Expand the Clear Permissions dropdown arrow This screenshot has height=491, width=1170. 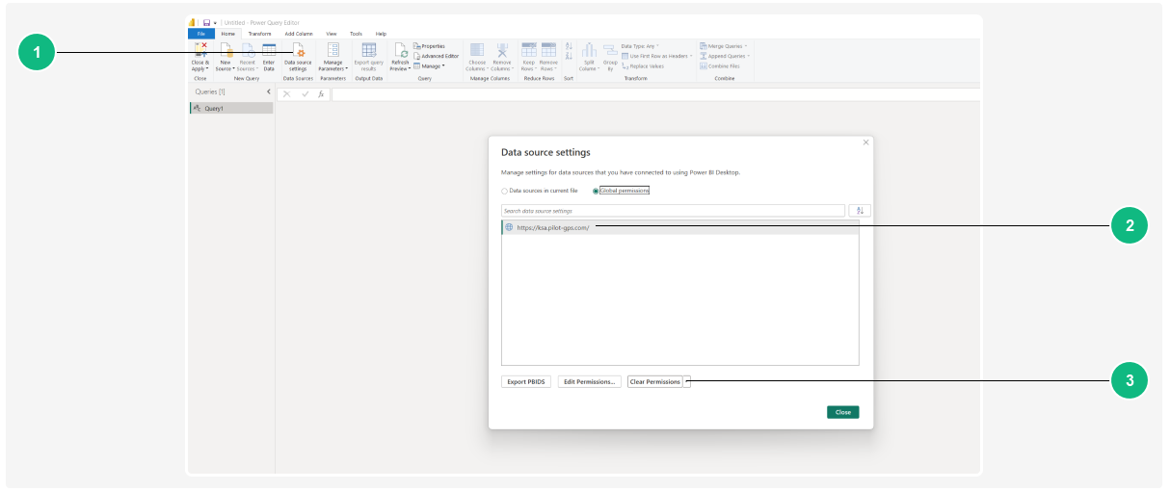(687, 382)
